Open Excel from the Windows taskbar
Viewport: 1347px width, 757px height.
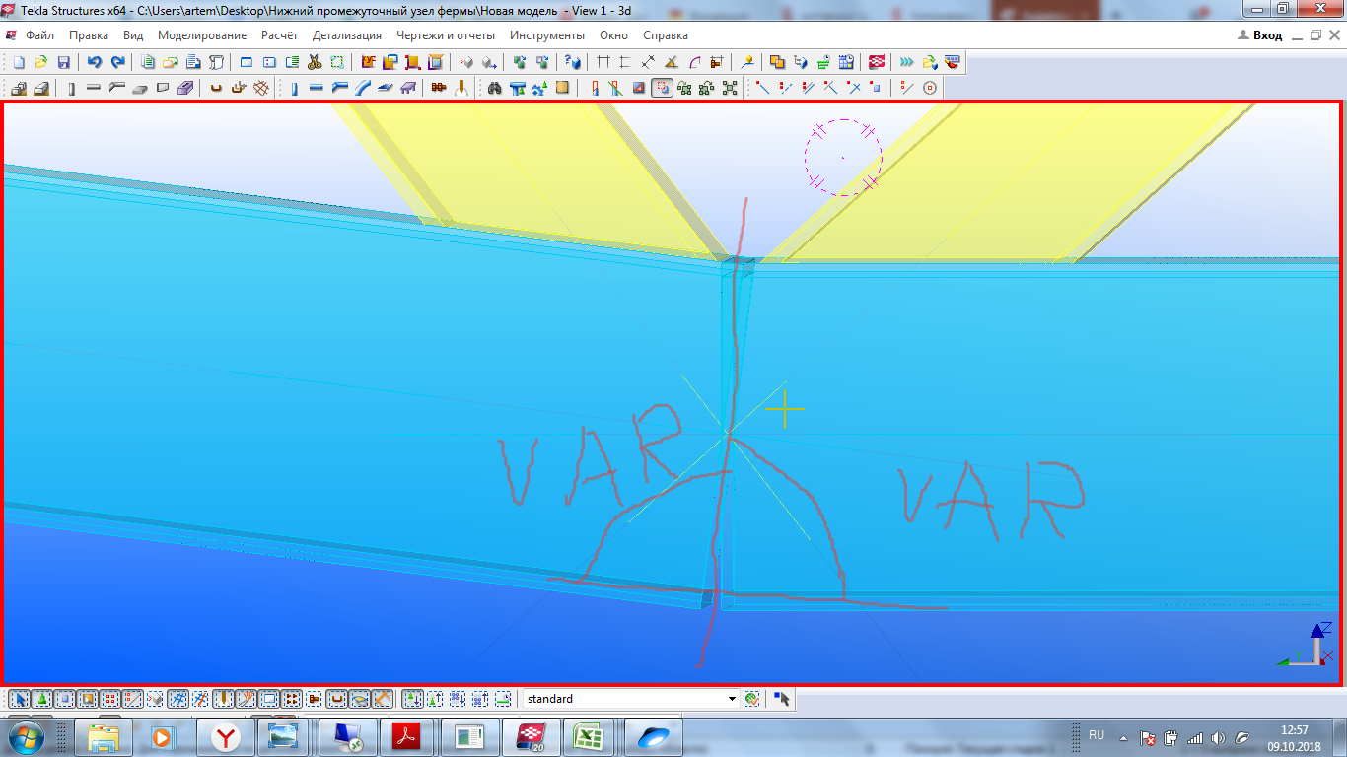click(x=589, y=736)
